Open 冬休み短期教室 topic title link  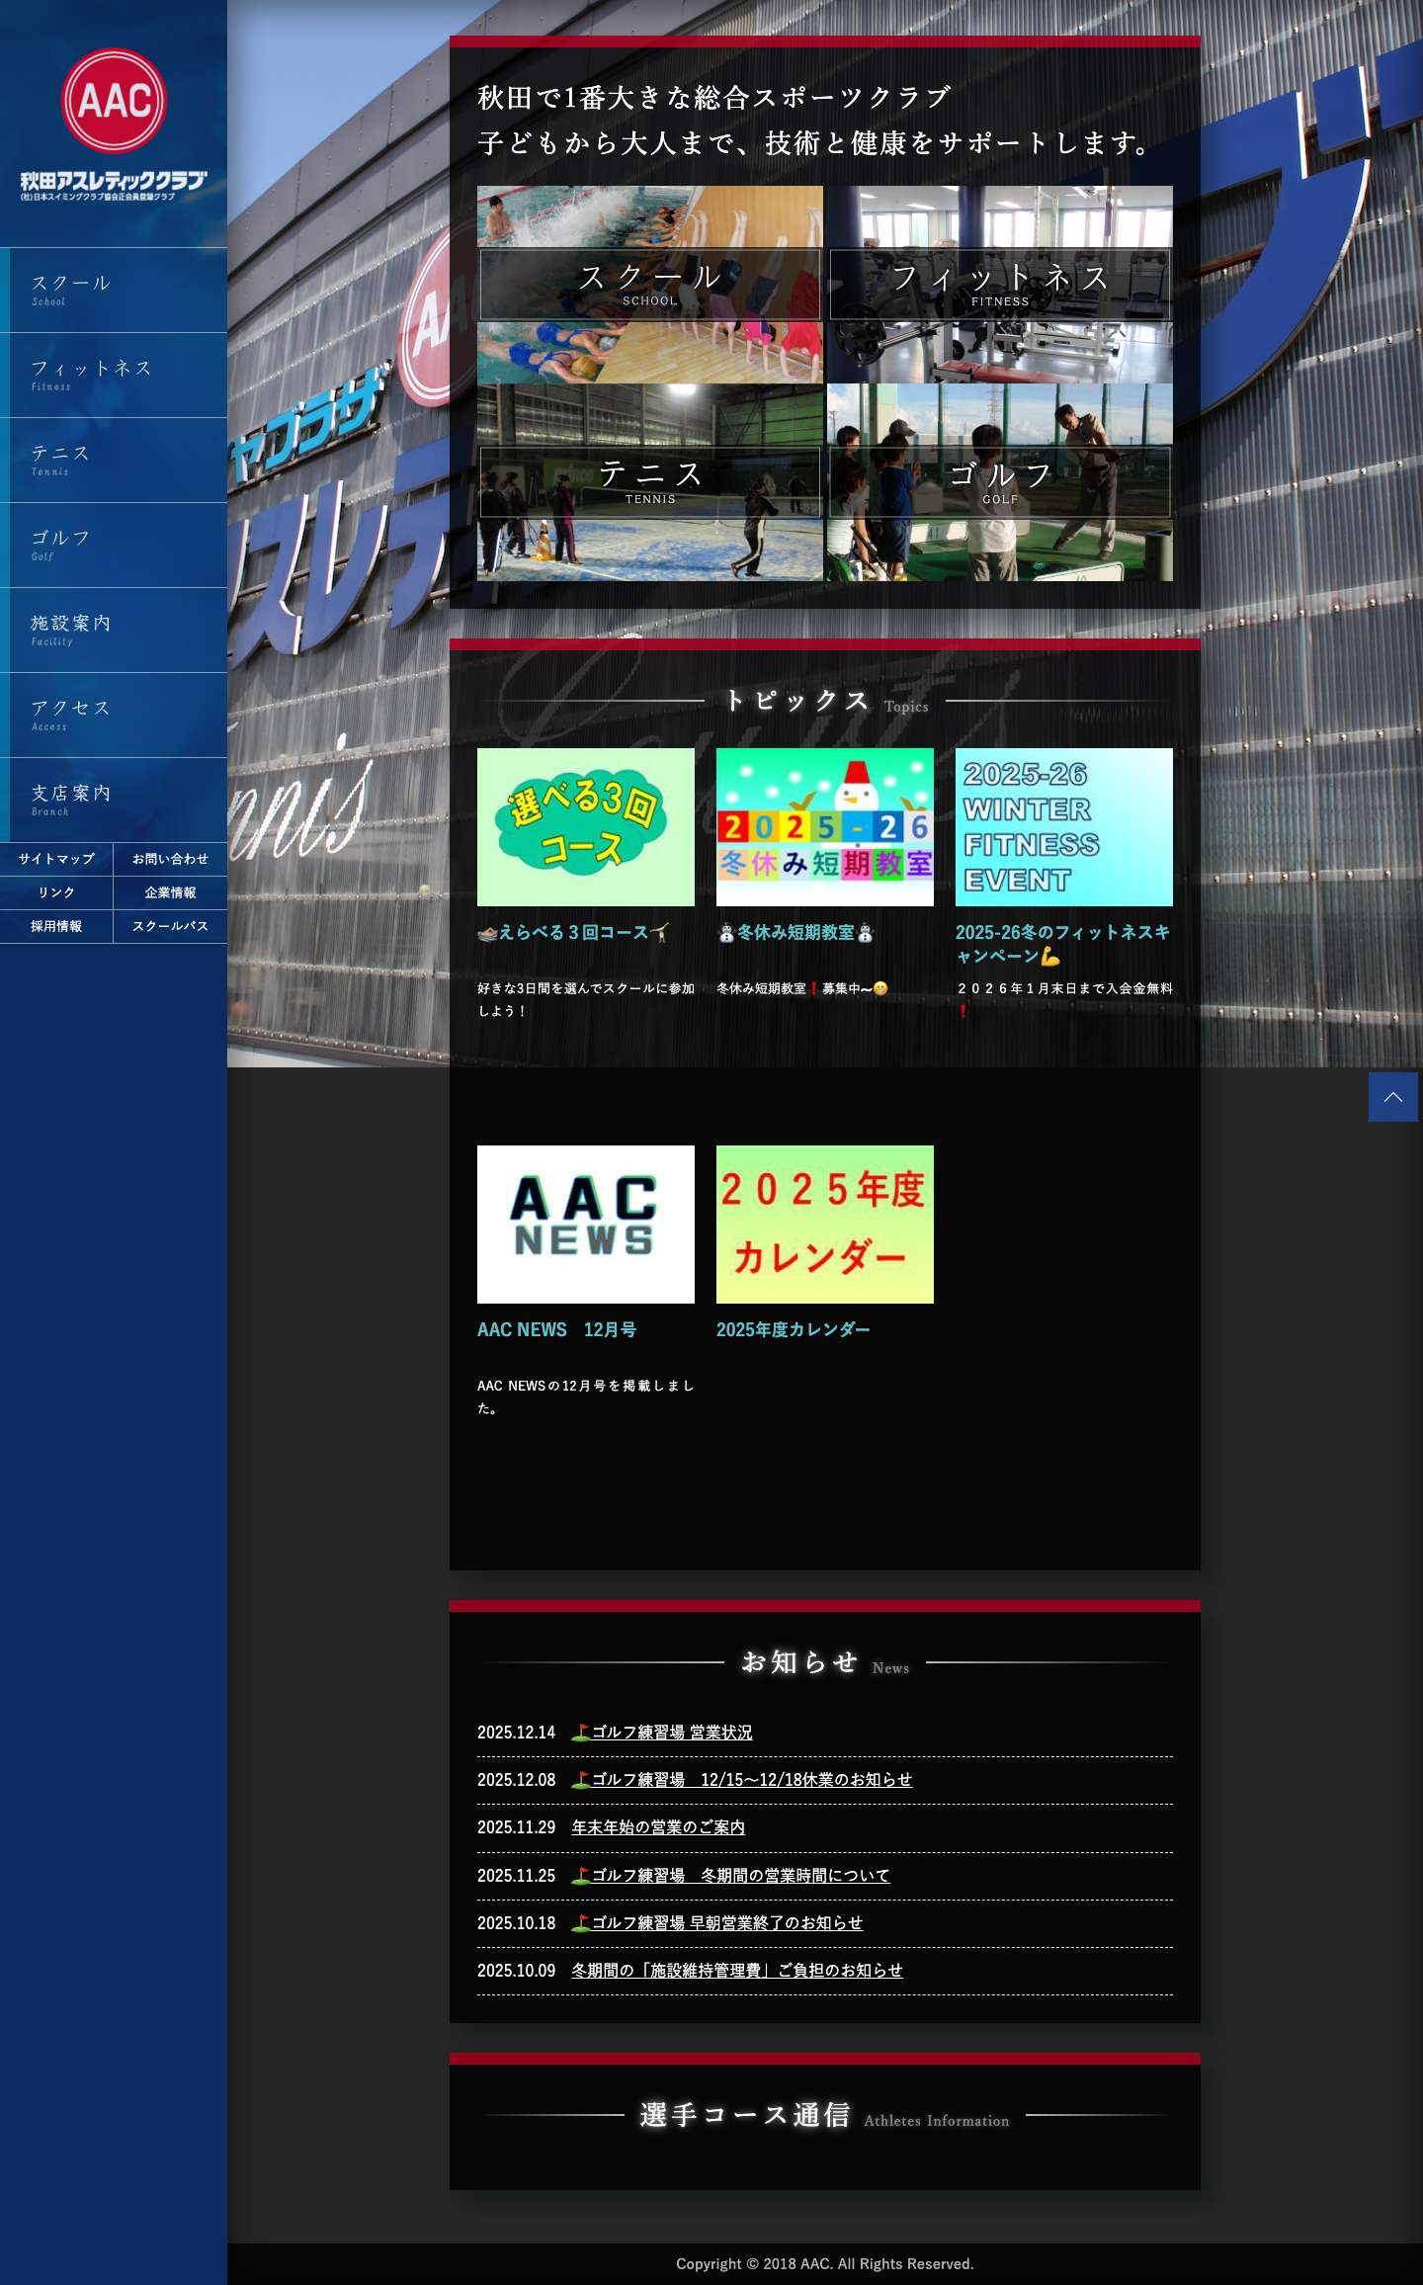click(x=795, y=932)
